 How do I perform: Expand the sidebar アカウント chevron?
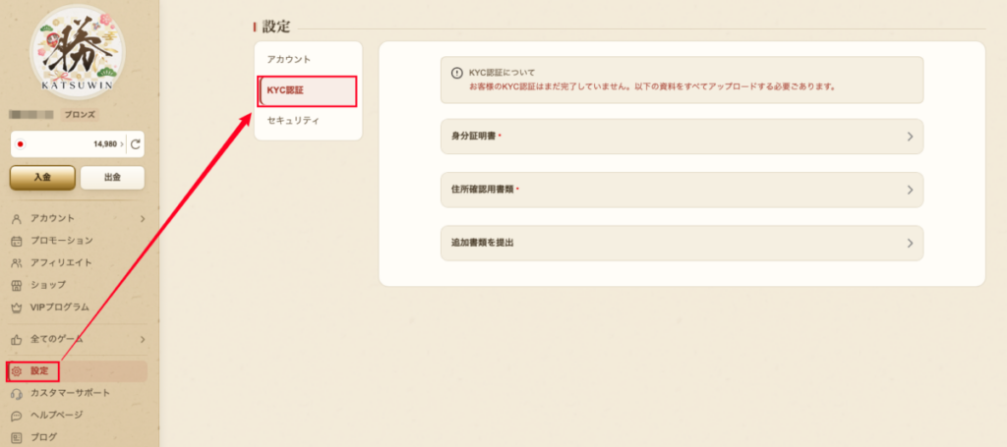tap(143, 219)
